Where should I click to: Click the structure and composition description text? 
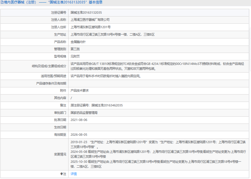click(157, 66)
